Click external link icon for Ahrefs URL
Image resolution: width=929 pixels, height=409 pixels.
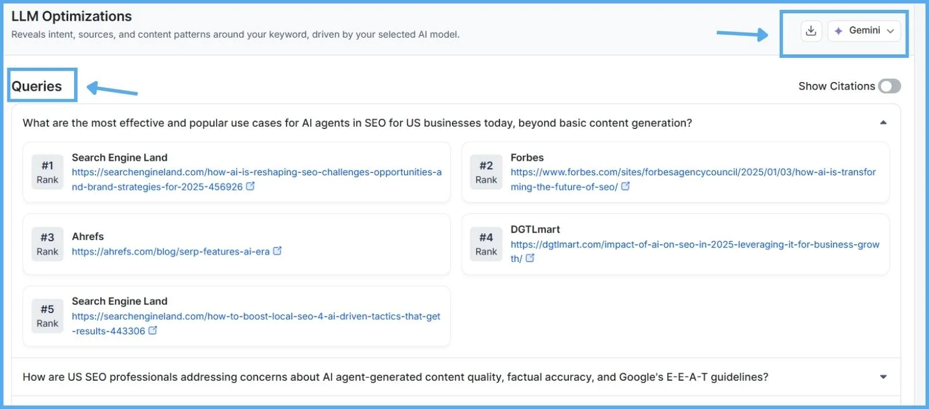(x=277, y=251)
